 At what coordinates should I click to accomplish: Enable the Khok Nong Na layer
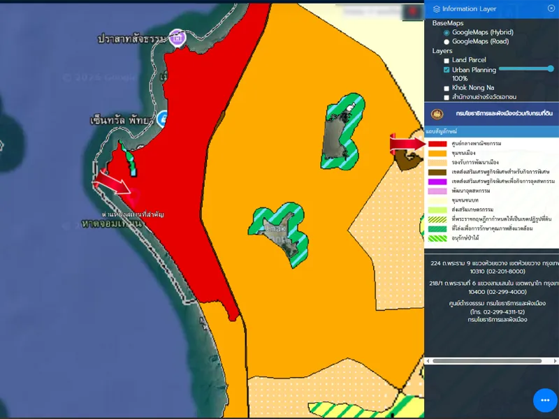point(447,89)
